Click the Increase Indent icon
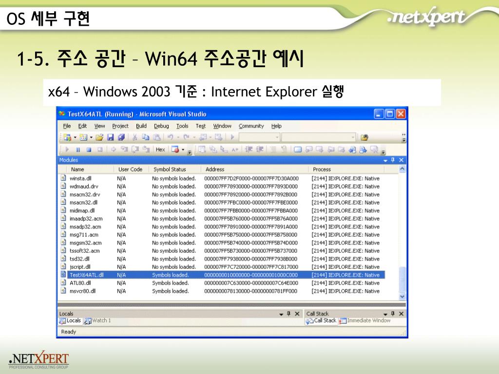This screenshot has height=374, width=499. [x=260, y=150]
